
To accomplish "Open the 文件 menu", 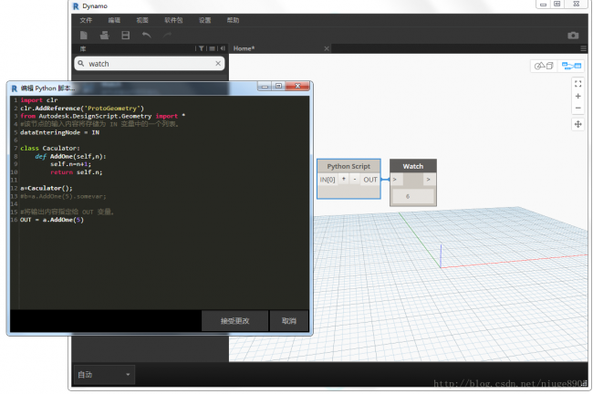I will coord(86,19).
